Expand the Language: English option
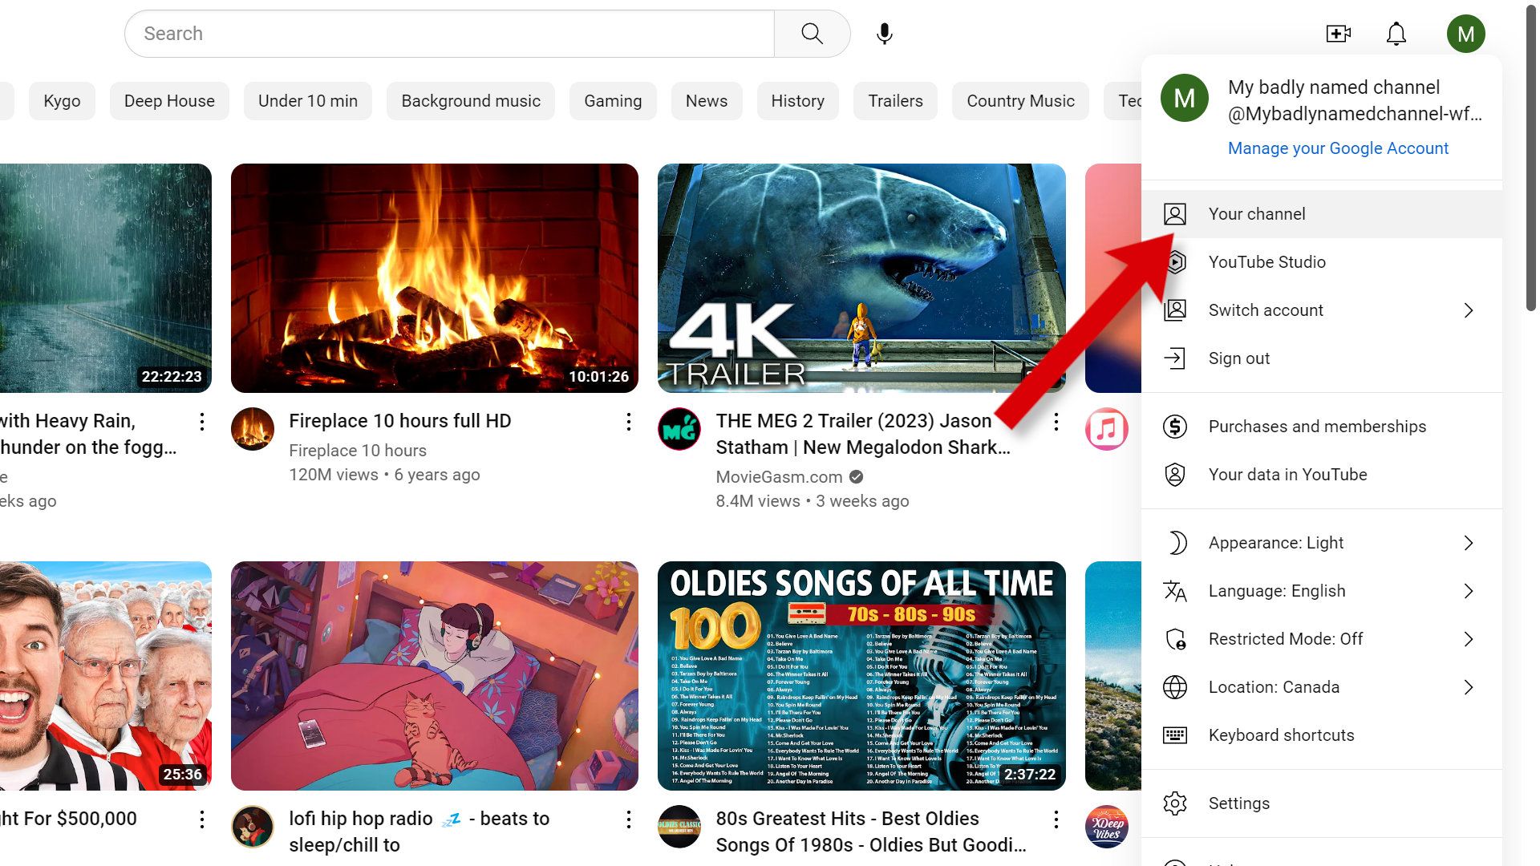This screenshot has width=1540, height=866. [x=1275, y=590]
